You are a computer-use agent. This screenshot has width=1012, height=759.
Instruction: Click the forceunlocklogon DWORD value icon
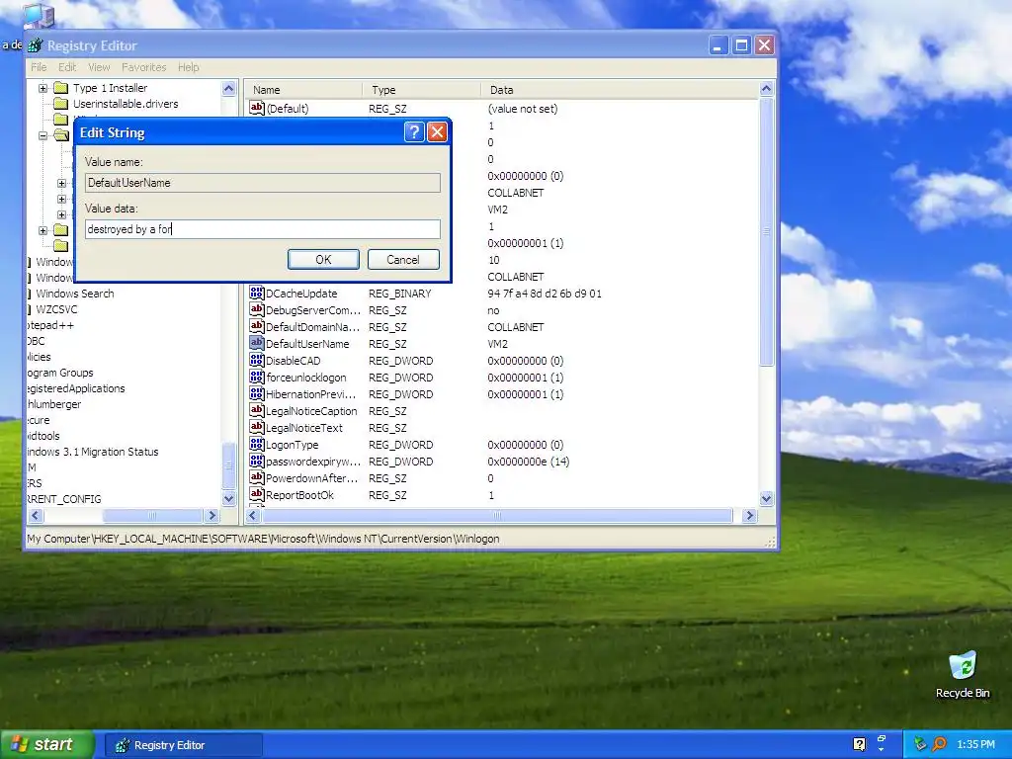257,377
